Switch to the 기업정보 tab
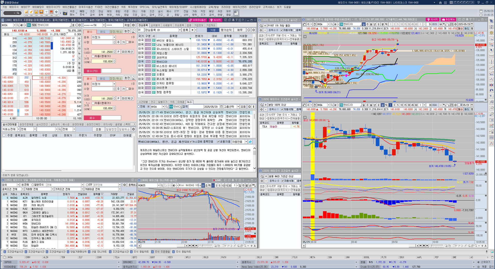495x269 pixels. (199, 25)
